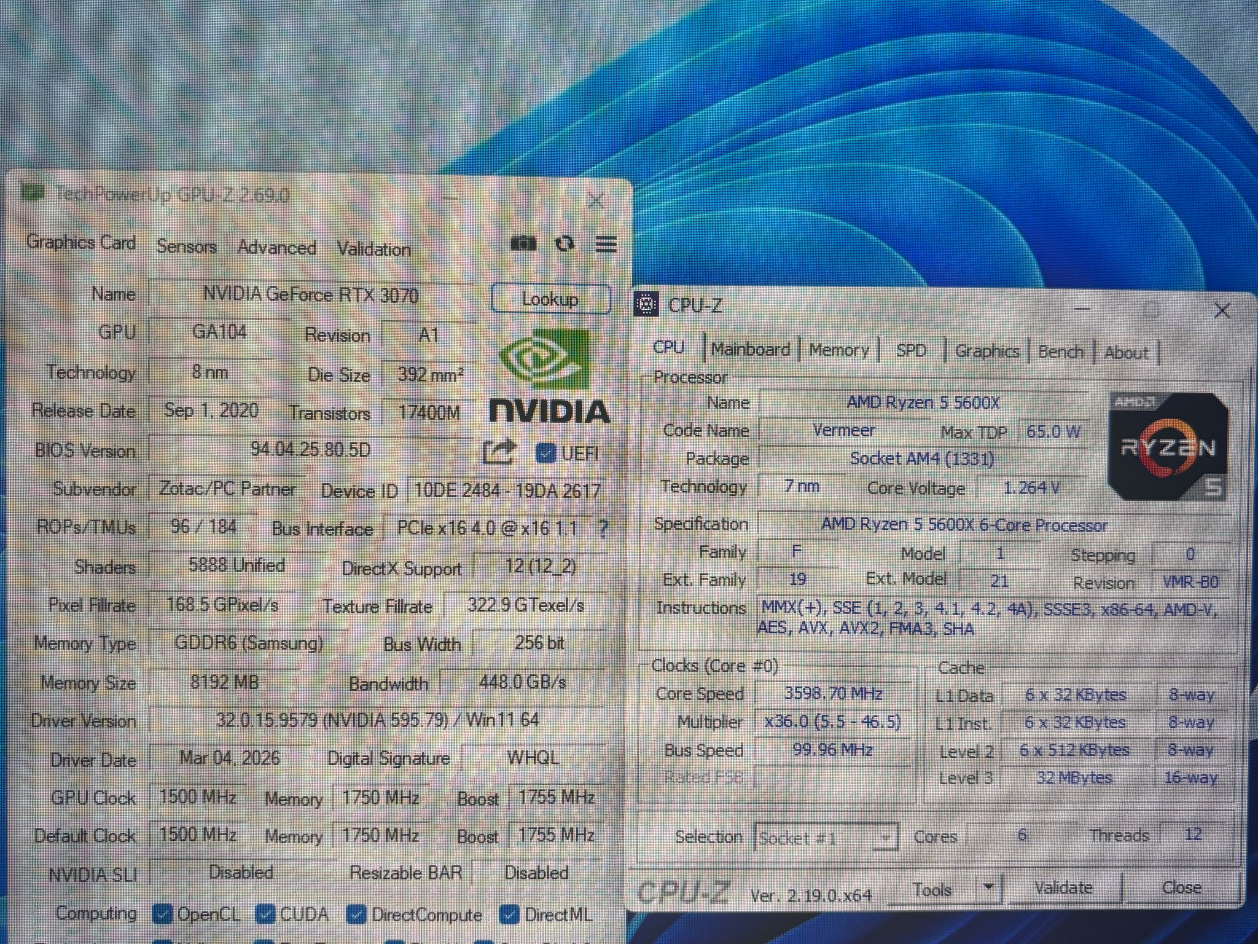Click the CPU-Z title bar icon
The width and height of the screenshot is (1258, 944).
coord(646,304)
